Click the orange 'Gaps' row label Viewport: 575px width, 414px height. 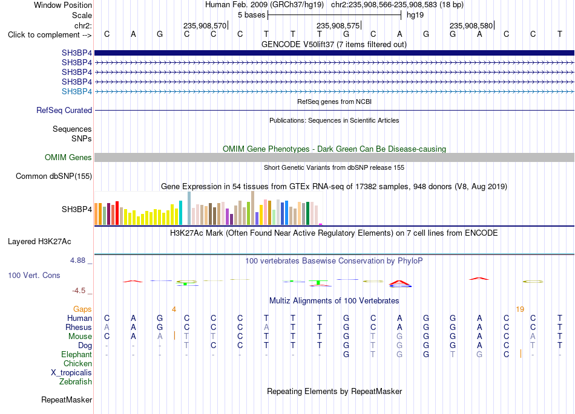coord(82,309)
